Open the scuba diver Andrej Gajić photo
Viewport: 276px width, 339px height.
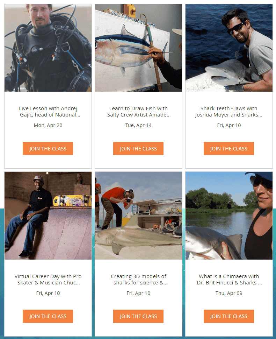point(48,48)
